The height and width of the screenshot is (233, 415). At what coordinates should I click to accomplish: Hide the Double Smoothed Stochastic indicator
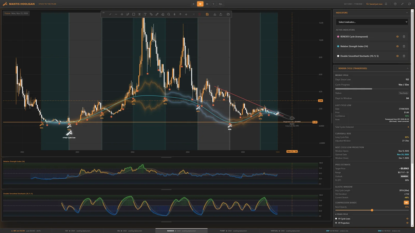[397, 56]
